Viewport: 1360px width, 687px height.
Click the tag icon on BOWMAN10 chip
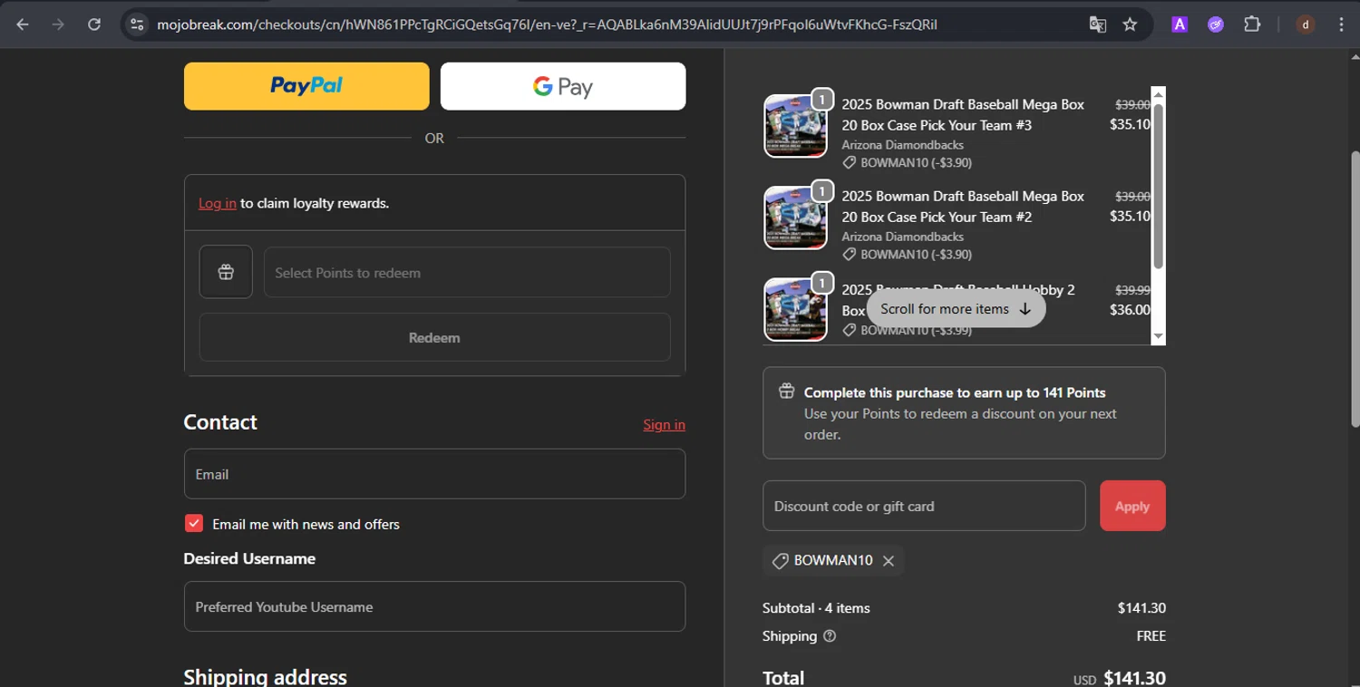tap(780, 561)
